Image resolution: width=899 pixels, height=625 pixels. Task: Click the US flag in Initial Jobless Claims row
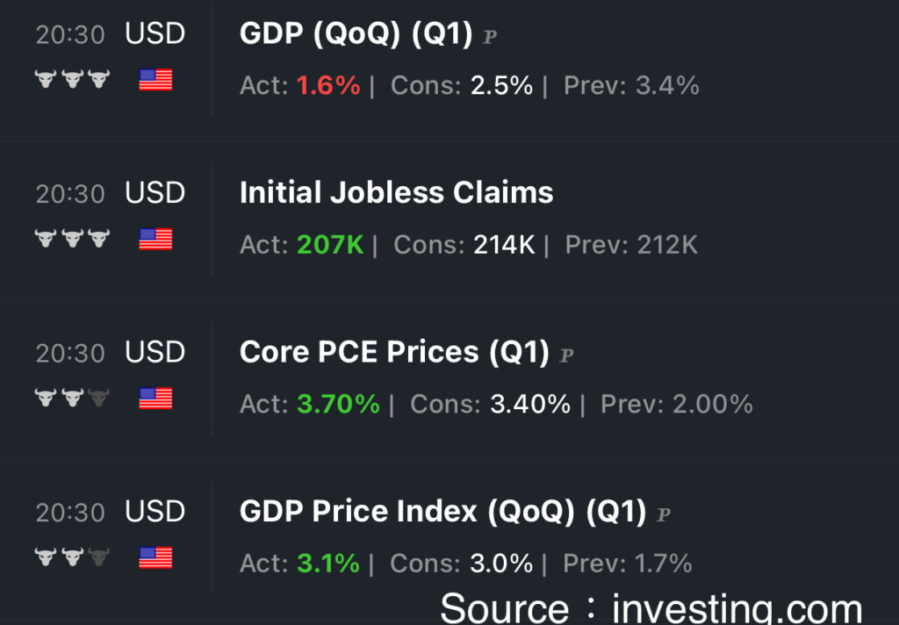coord(155,240)
